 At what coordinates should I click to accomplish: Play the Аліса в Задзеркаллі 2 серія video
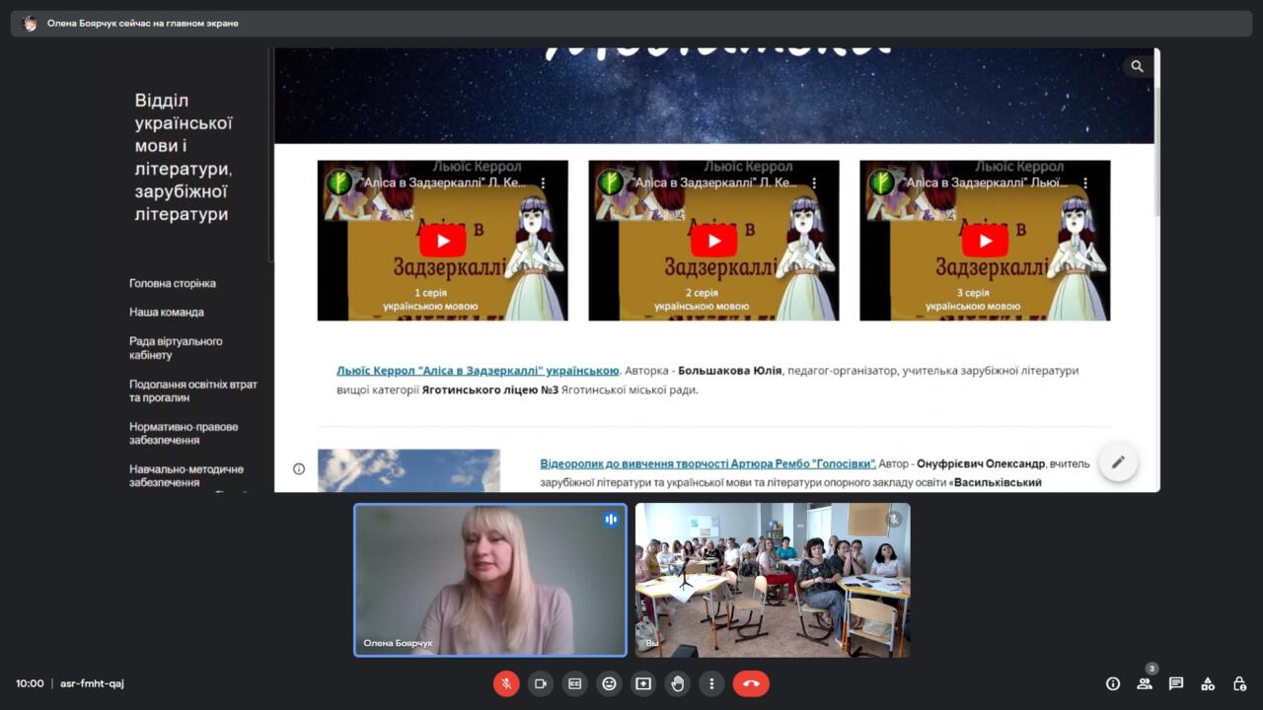[713, 241]
